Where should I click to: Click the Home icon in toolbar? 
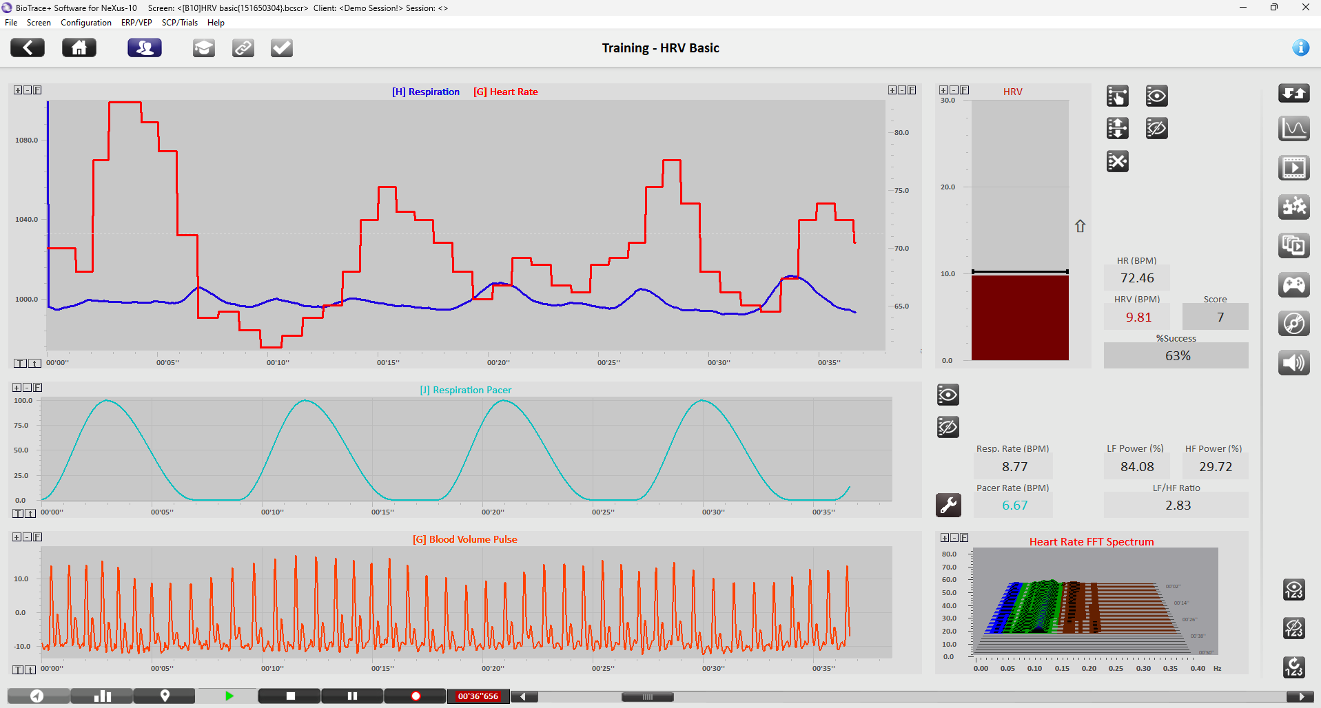point(79,48)
